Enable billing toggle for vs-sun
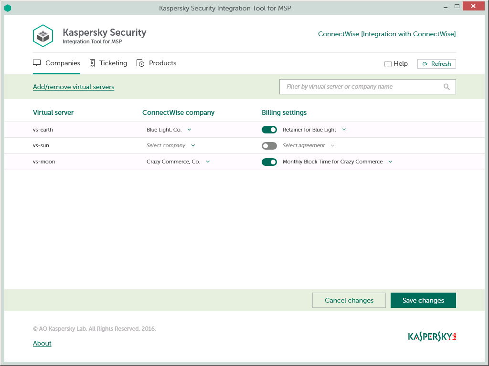 269,146
